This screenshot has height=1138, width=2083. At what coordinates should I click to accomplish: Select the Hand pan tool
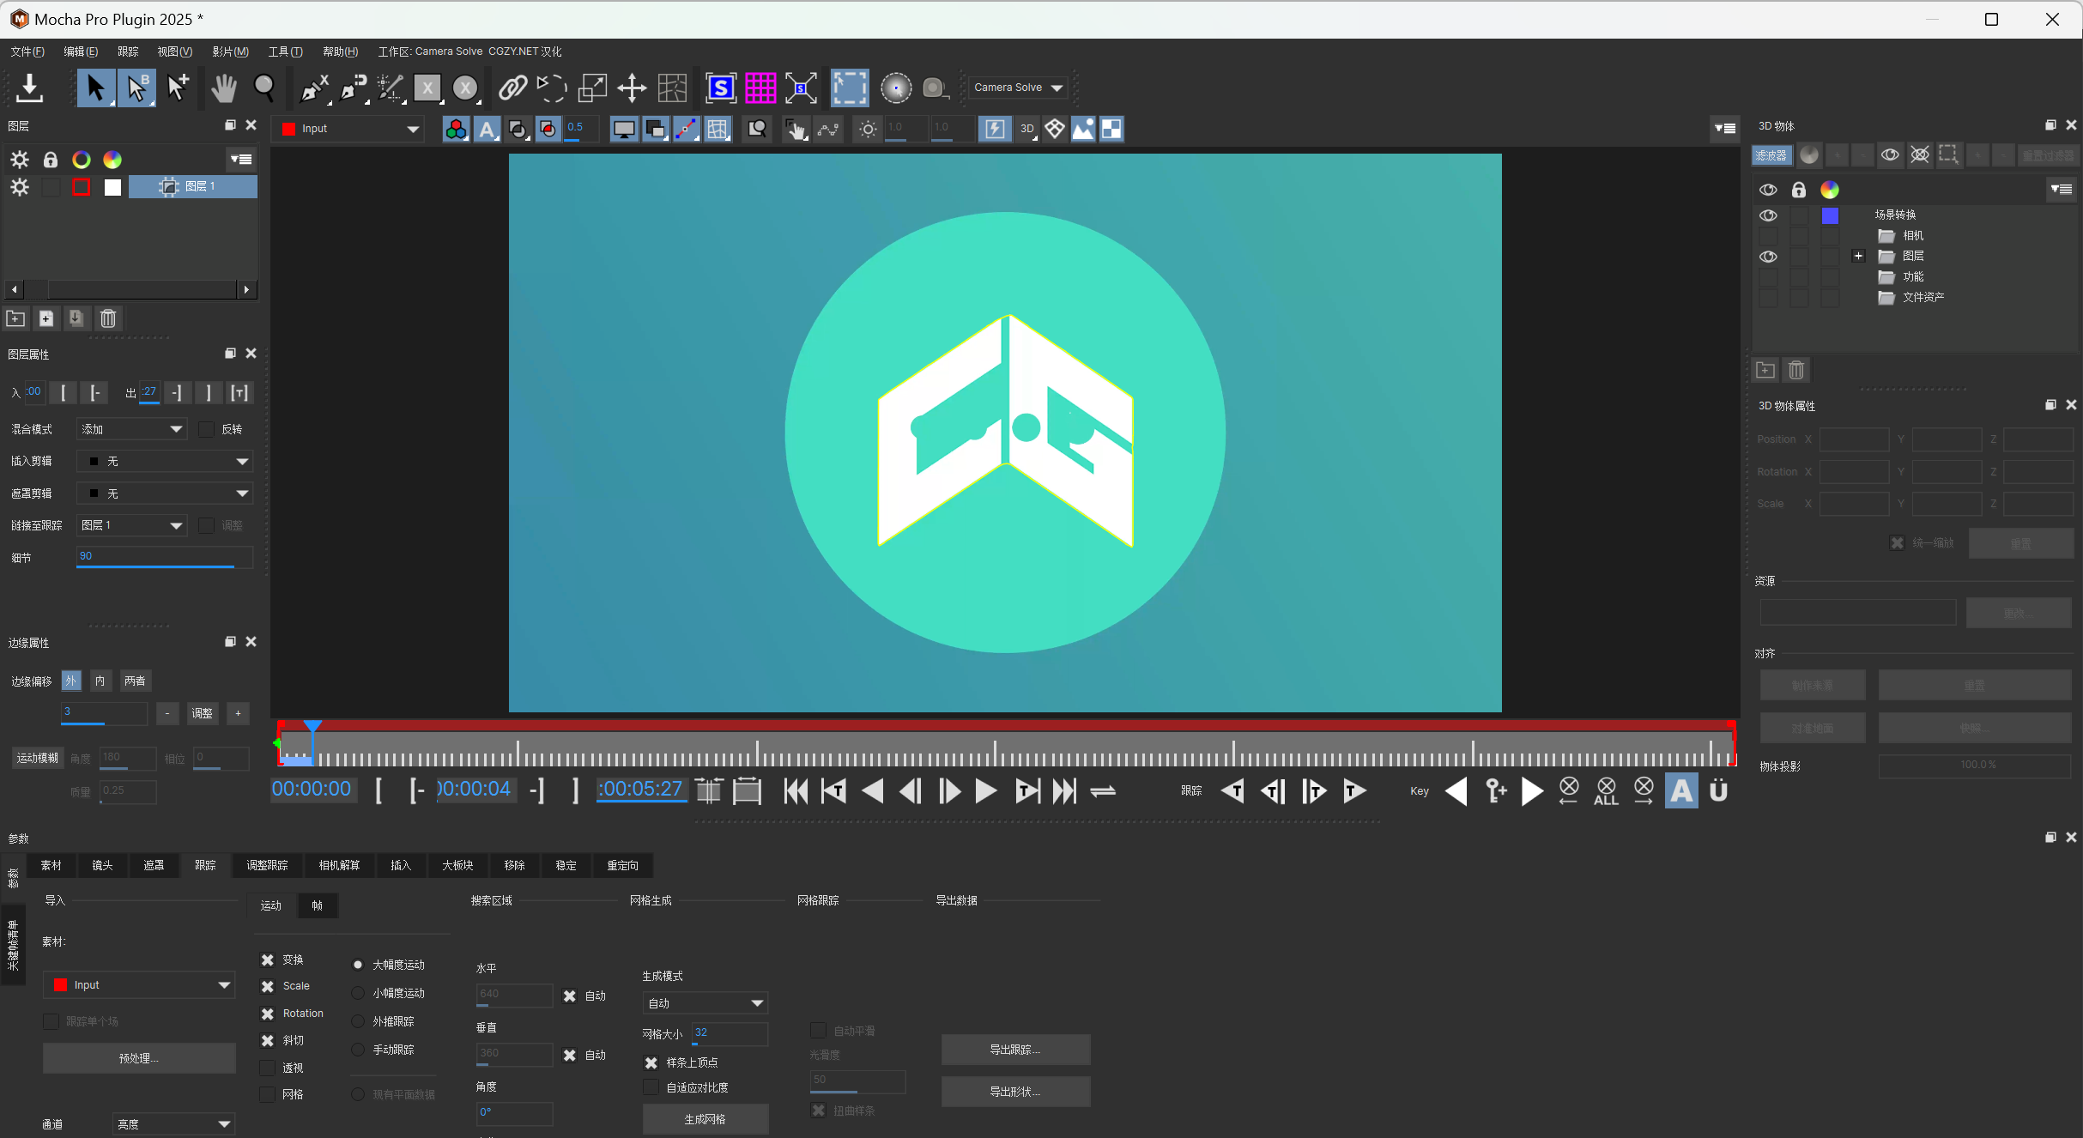pos(224,88)
